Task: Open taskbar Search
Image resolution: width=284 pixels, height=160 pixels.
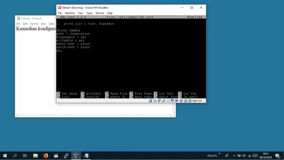Action: pos(15,156)
